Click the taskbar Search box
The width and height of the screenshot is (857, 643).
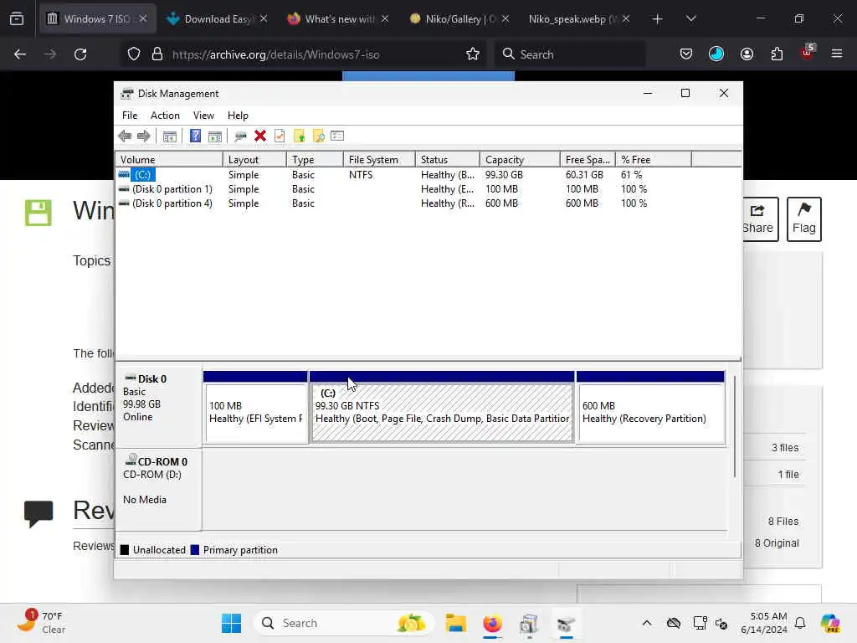tap(344, 623)
